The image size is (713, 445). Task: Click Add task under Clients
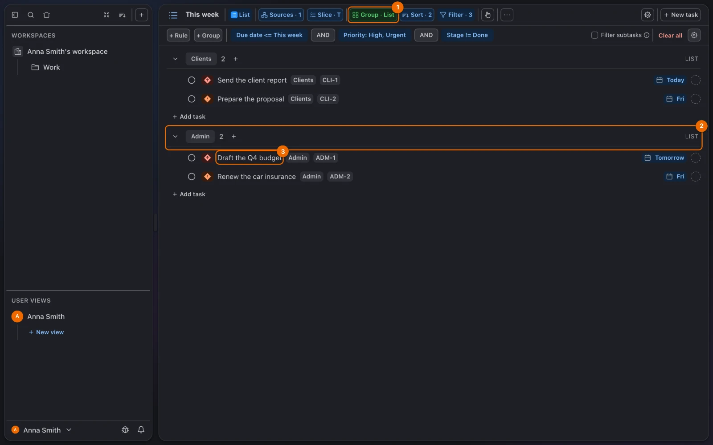tap(189, 117)
